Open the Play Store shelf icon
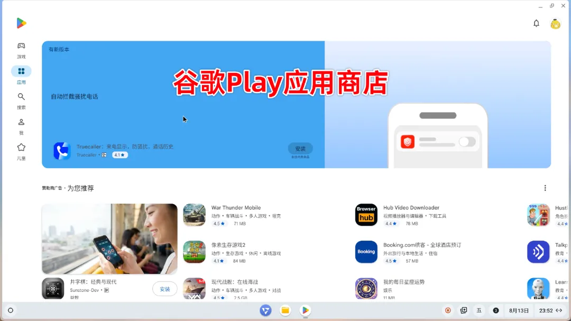 [305, 310]
